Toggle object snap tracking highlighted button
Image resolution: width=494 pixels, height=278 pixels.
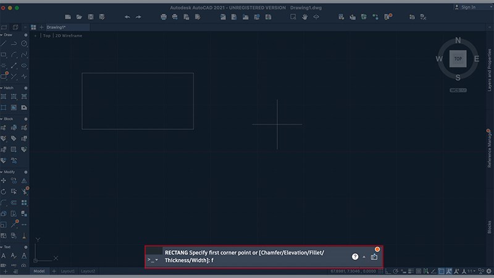(x=449, y=271)
